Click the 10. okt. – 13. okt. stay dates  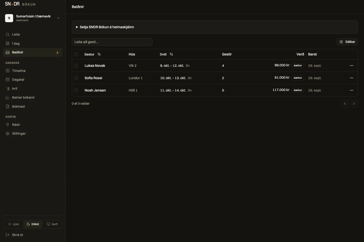point(173,78)
